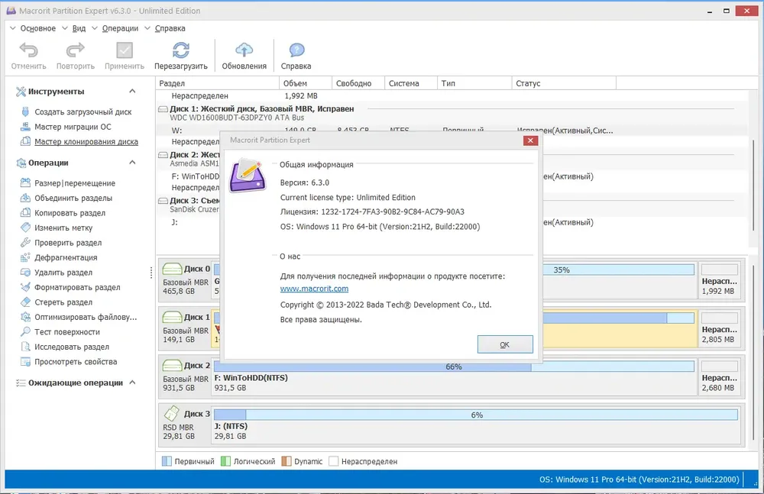Click Первичный blue legend swatch
The height and width of the screenshot is (494, 764).
[167, 461]
